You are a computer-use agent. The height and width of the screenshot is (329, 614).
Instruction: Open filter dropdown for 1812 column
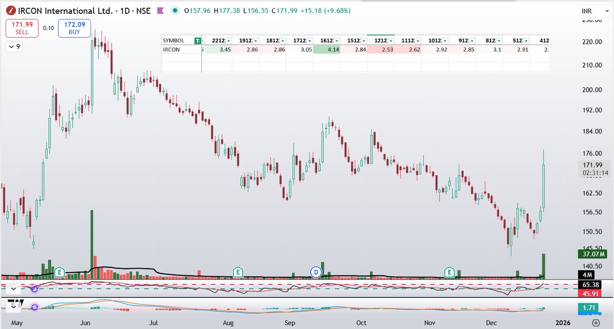[282, 40]
